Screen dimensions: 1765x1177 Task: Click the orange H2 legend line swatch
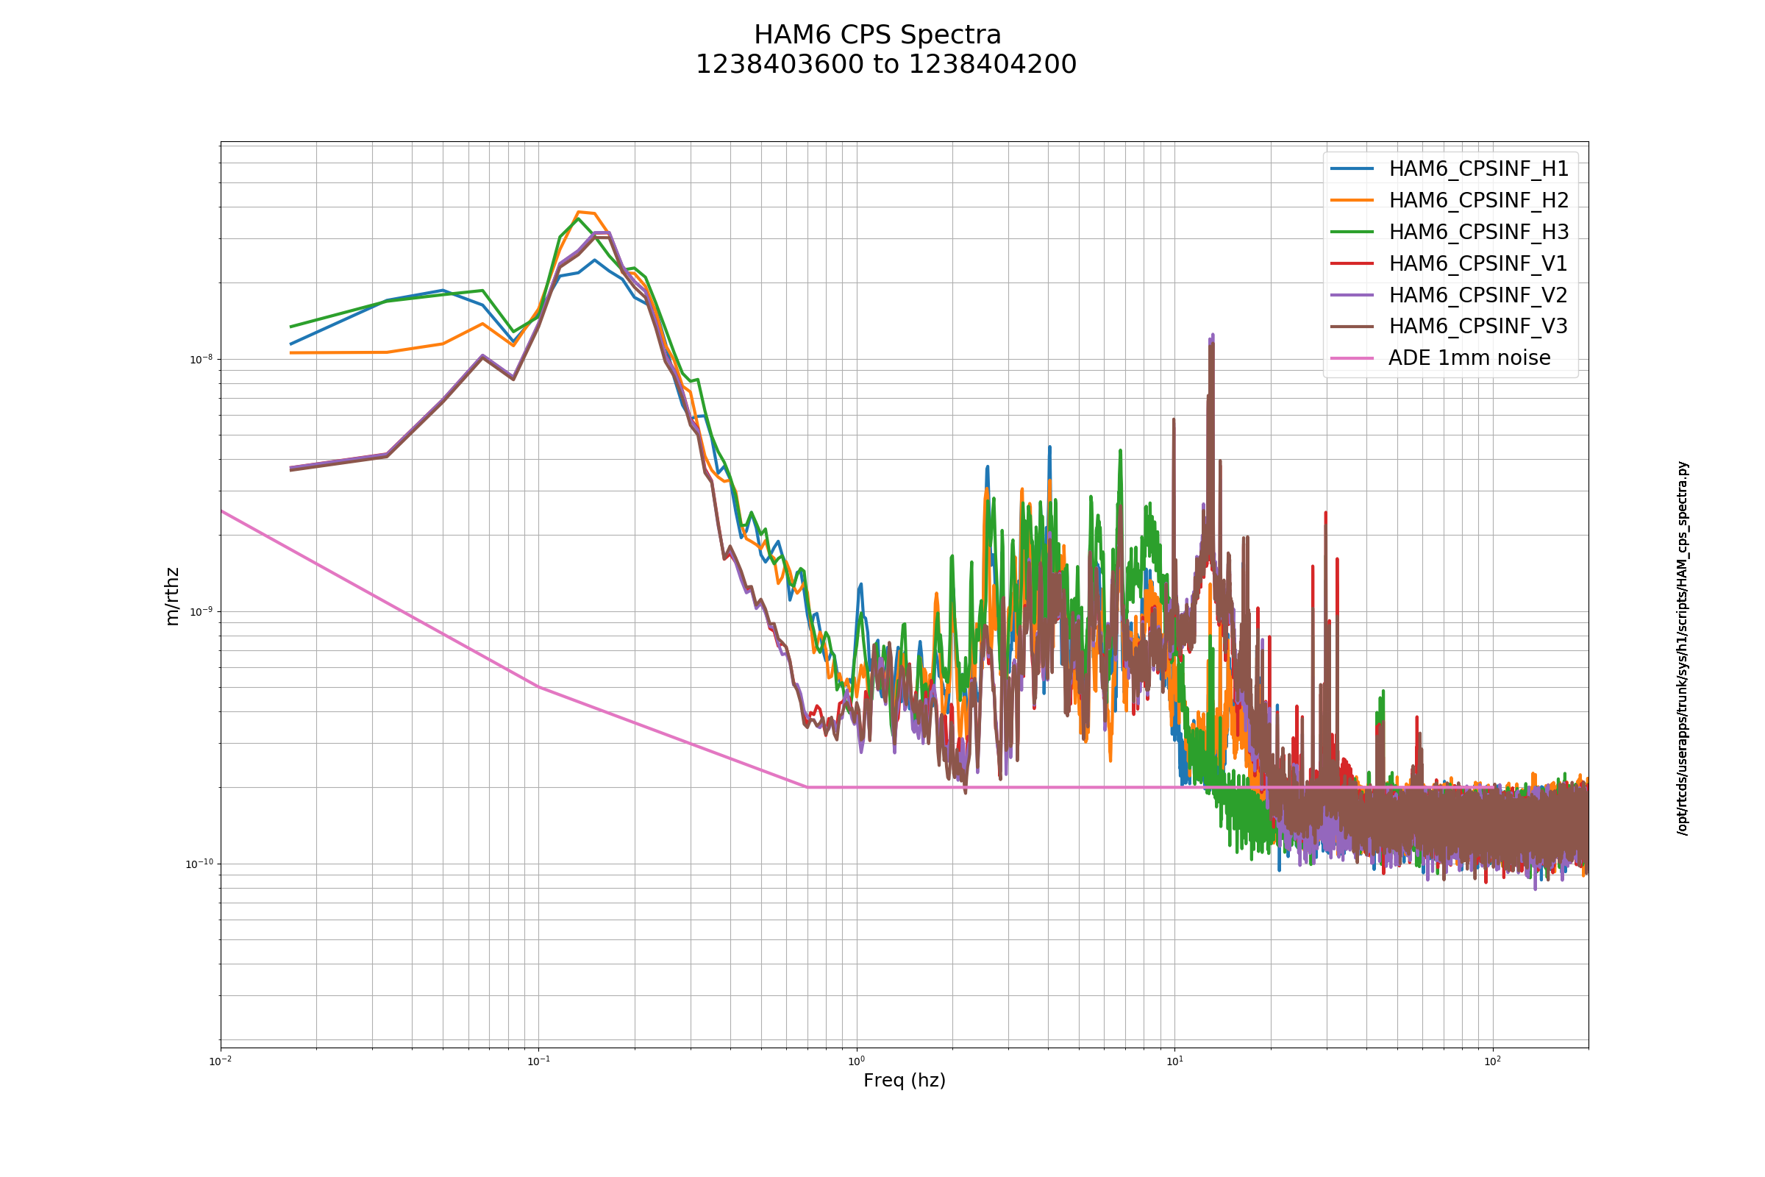pyautogui.click(x=1352, y=200)
